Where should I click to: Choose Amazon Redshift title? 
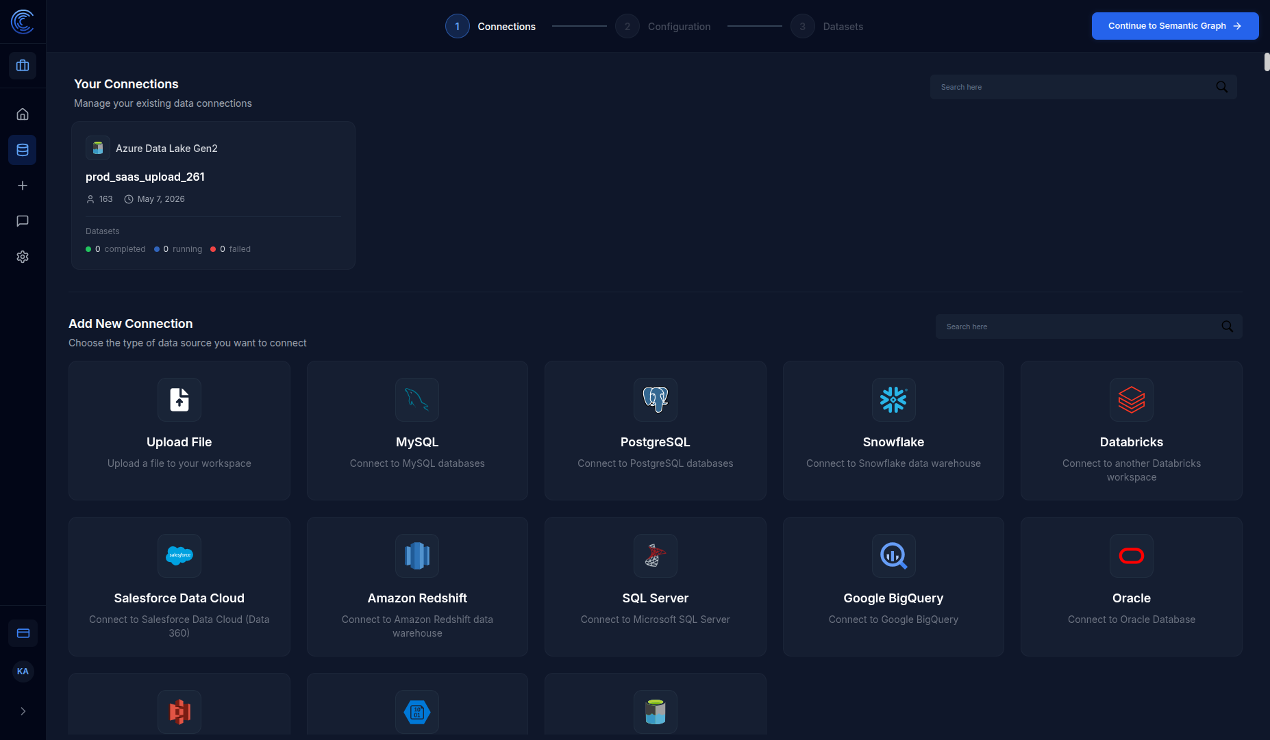pos(417,598)
